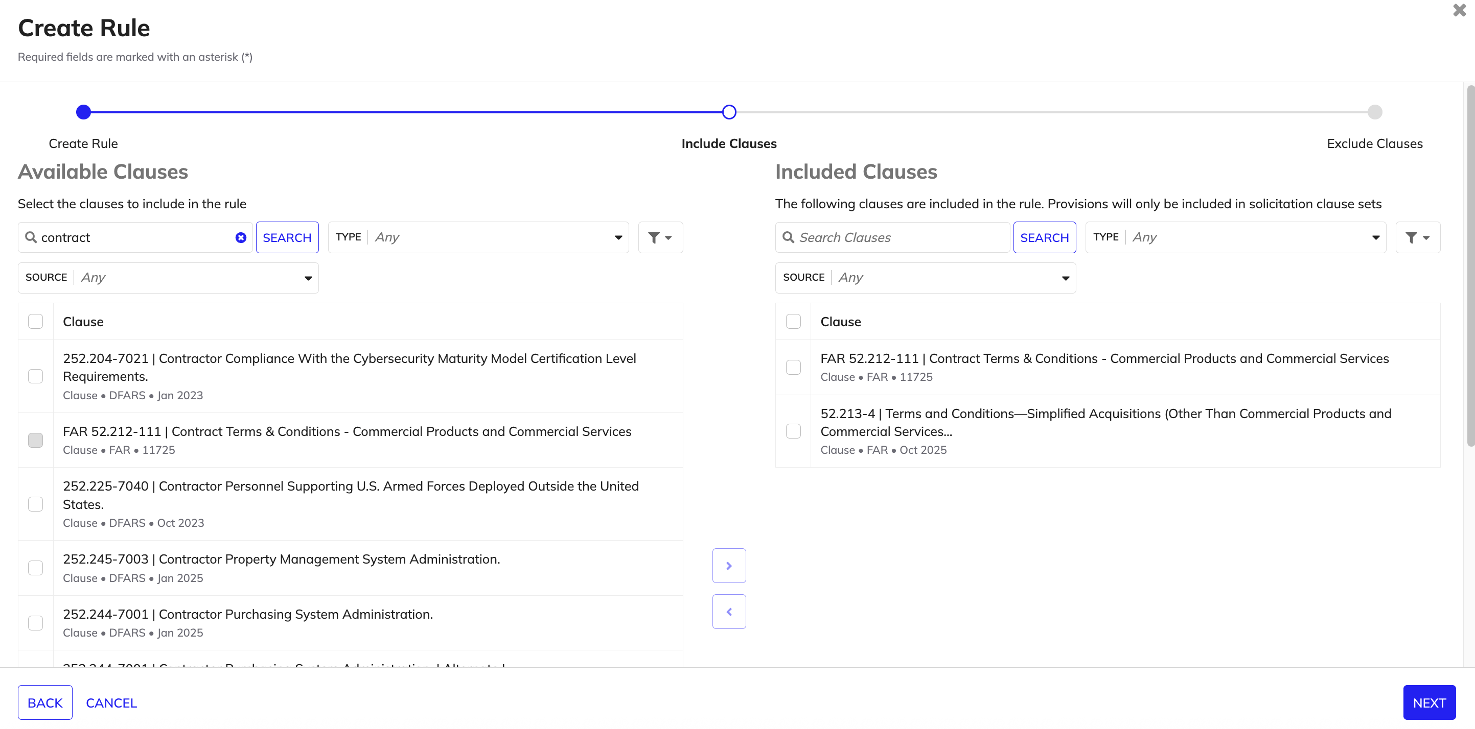Click magnifier icon in Available Clauses search
The width and height of the screenshot is (1475, 729).
(x=31, y=237)
